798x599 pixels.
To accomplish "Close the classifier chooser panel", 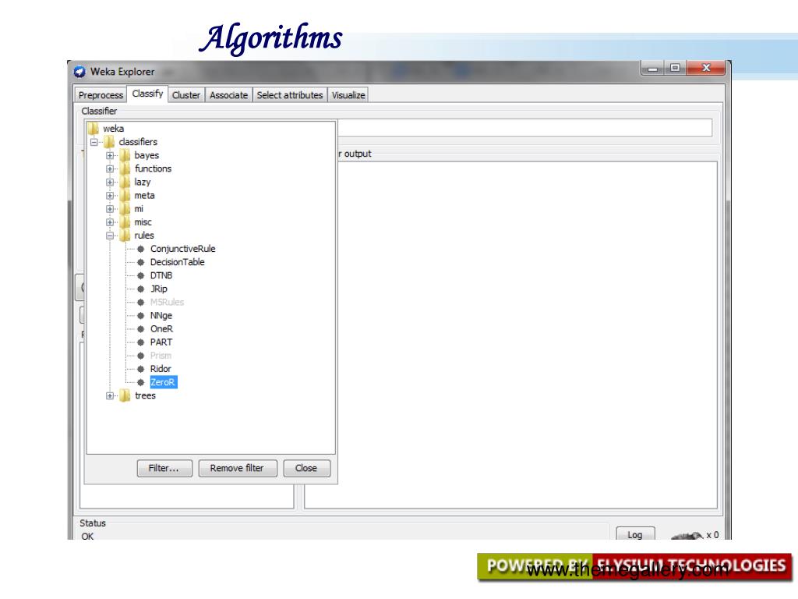I will point(306,468).
